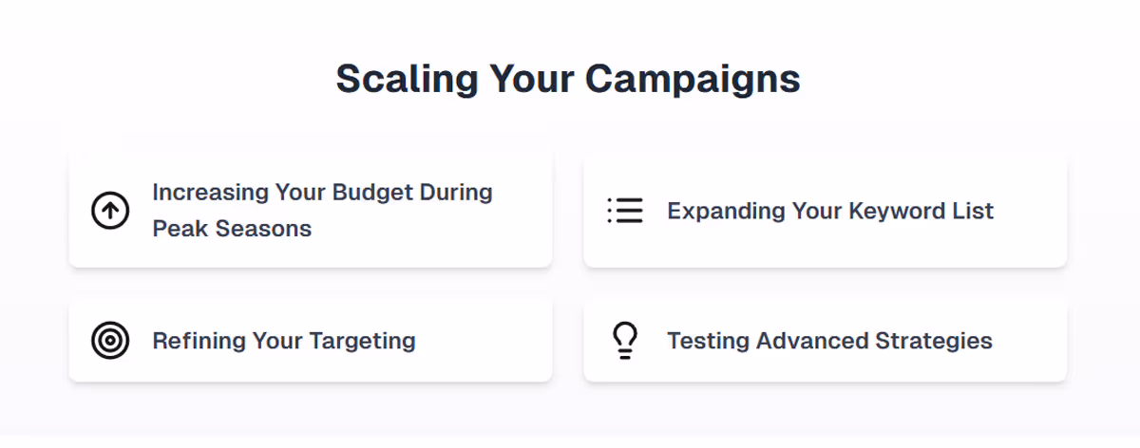This screenshot has width=1140, height=448.
Task: Open Increasing Your Budget During Peak Seasons
Action: pos(322,210)
